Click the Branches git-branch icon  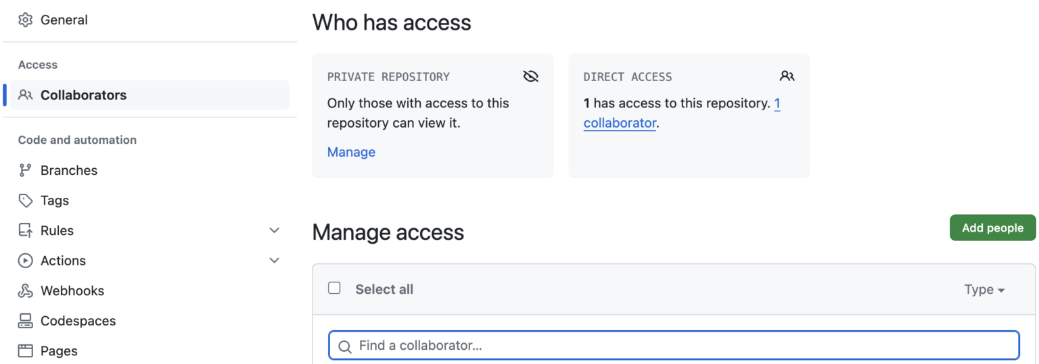click(x=26, y=170)
